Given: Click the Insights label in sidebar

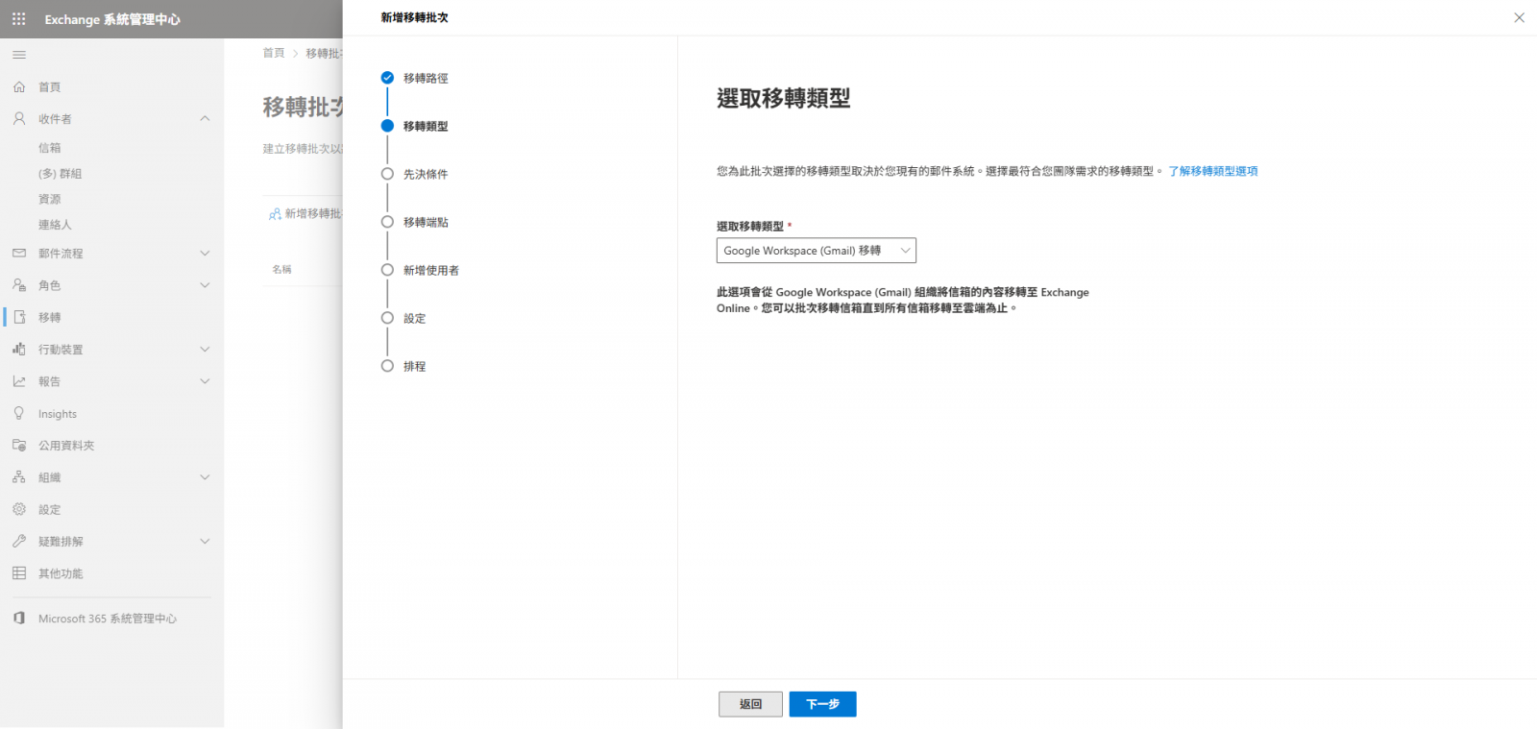Looking at the screenshot, I should tap(58, 414).
